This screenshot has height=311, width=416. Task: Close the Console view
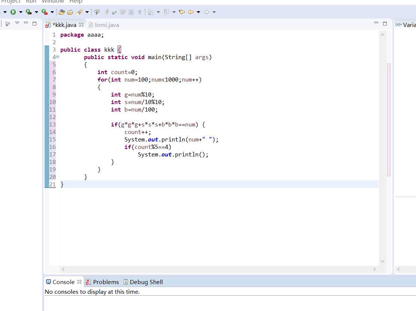click(x=79, y=281)
